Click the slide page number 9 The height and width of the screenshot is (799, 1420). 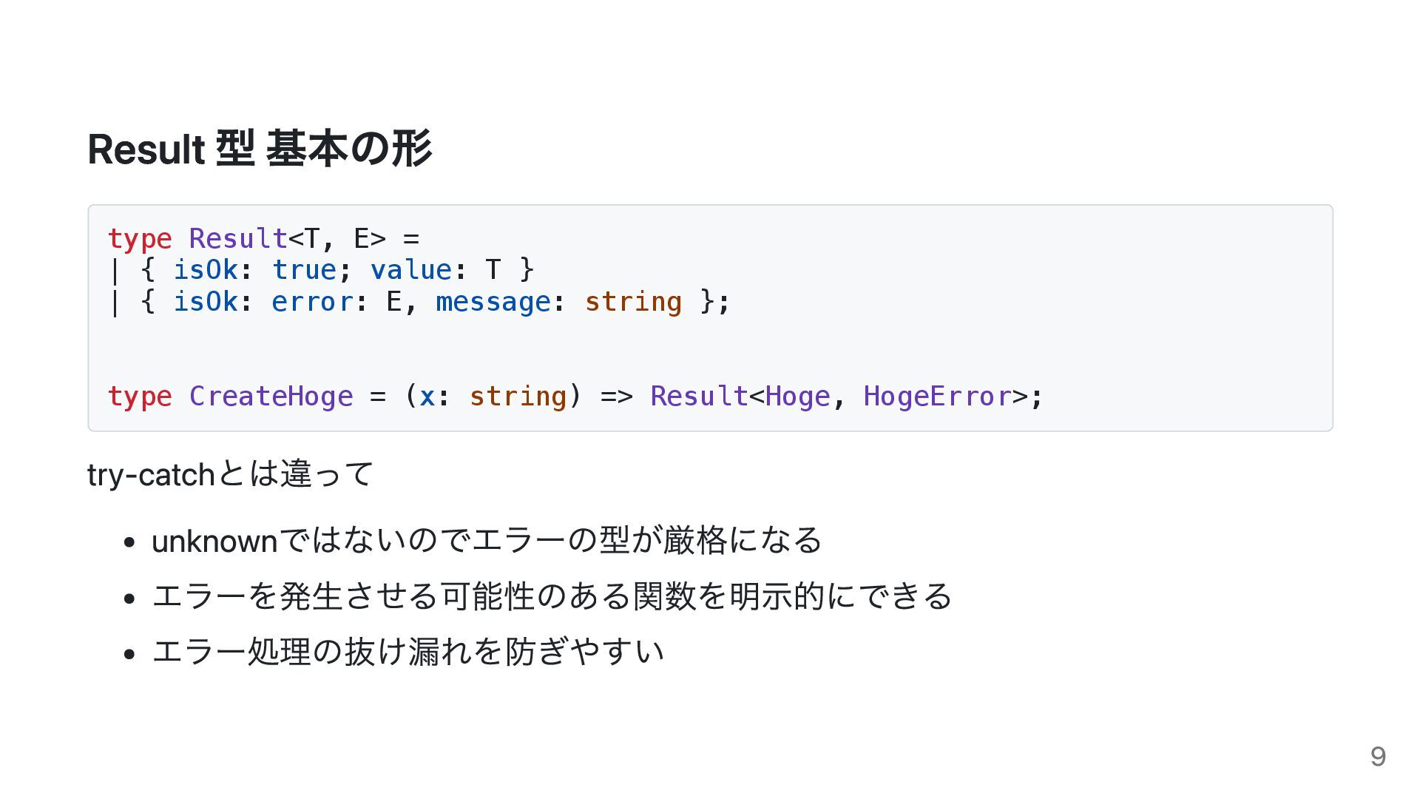pos(1377,756)
